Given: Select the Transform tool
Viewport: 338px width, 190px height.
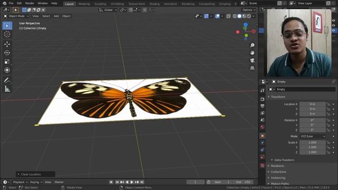Looking at the screenshot, I should click(7, 70).
